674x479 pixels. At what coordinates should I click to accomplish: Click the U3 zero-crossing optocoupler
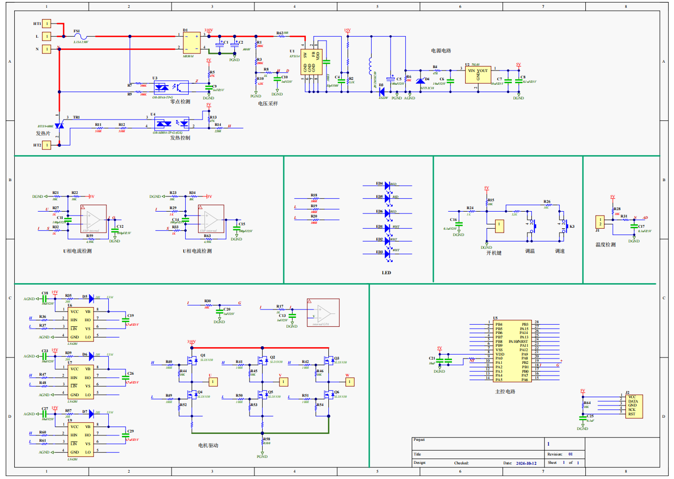point(171,88)
